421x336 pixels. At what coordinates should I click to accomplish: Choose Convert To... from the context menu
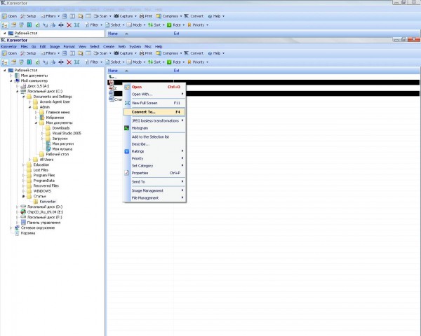coord(154,112)
